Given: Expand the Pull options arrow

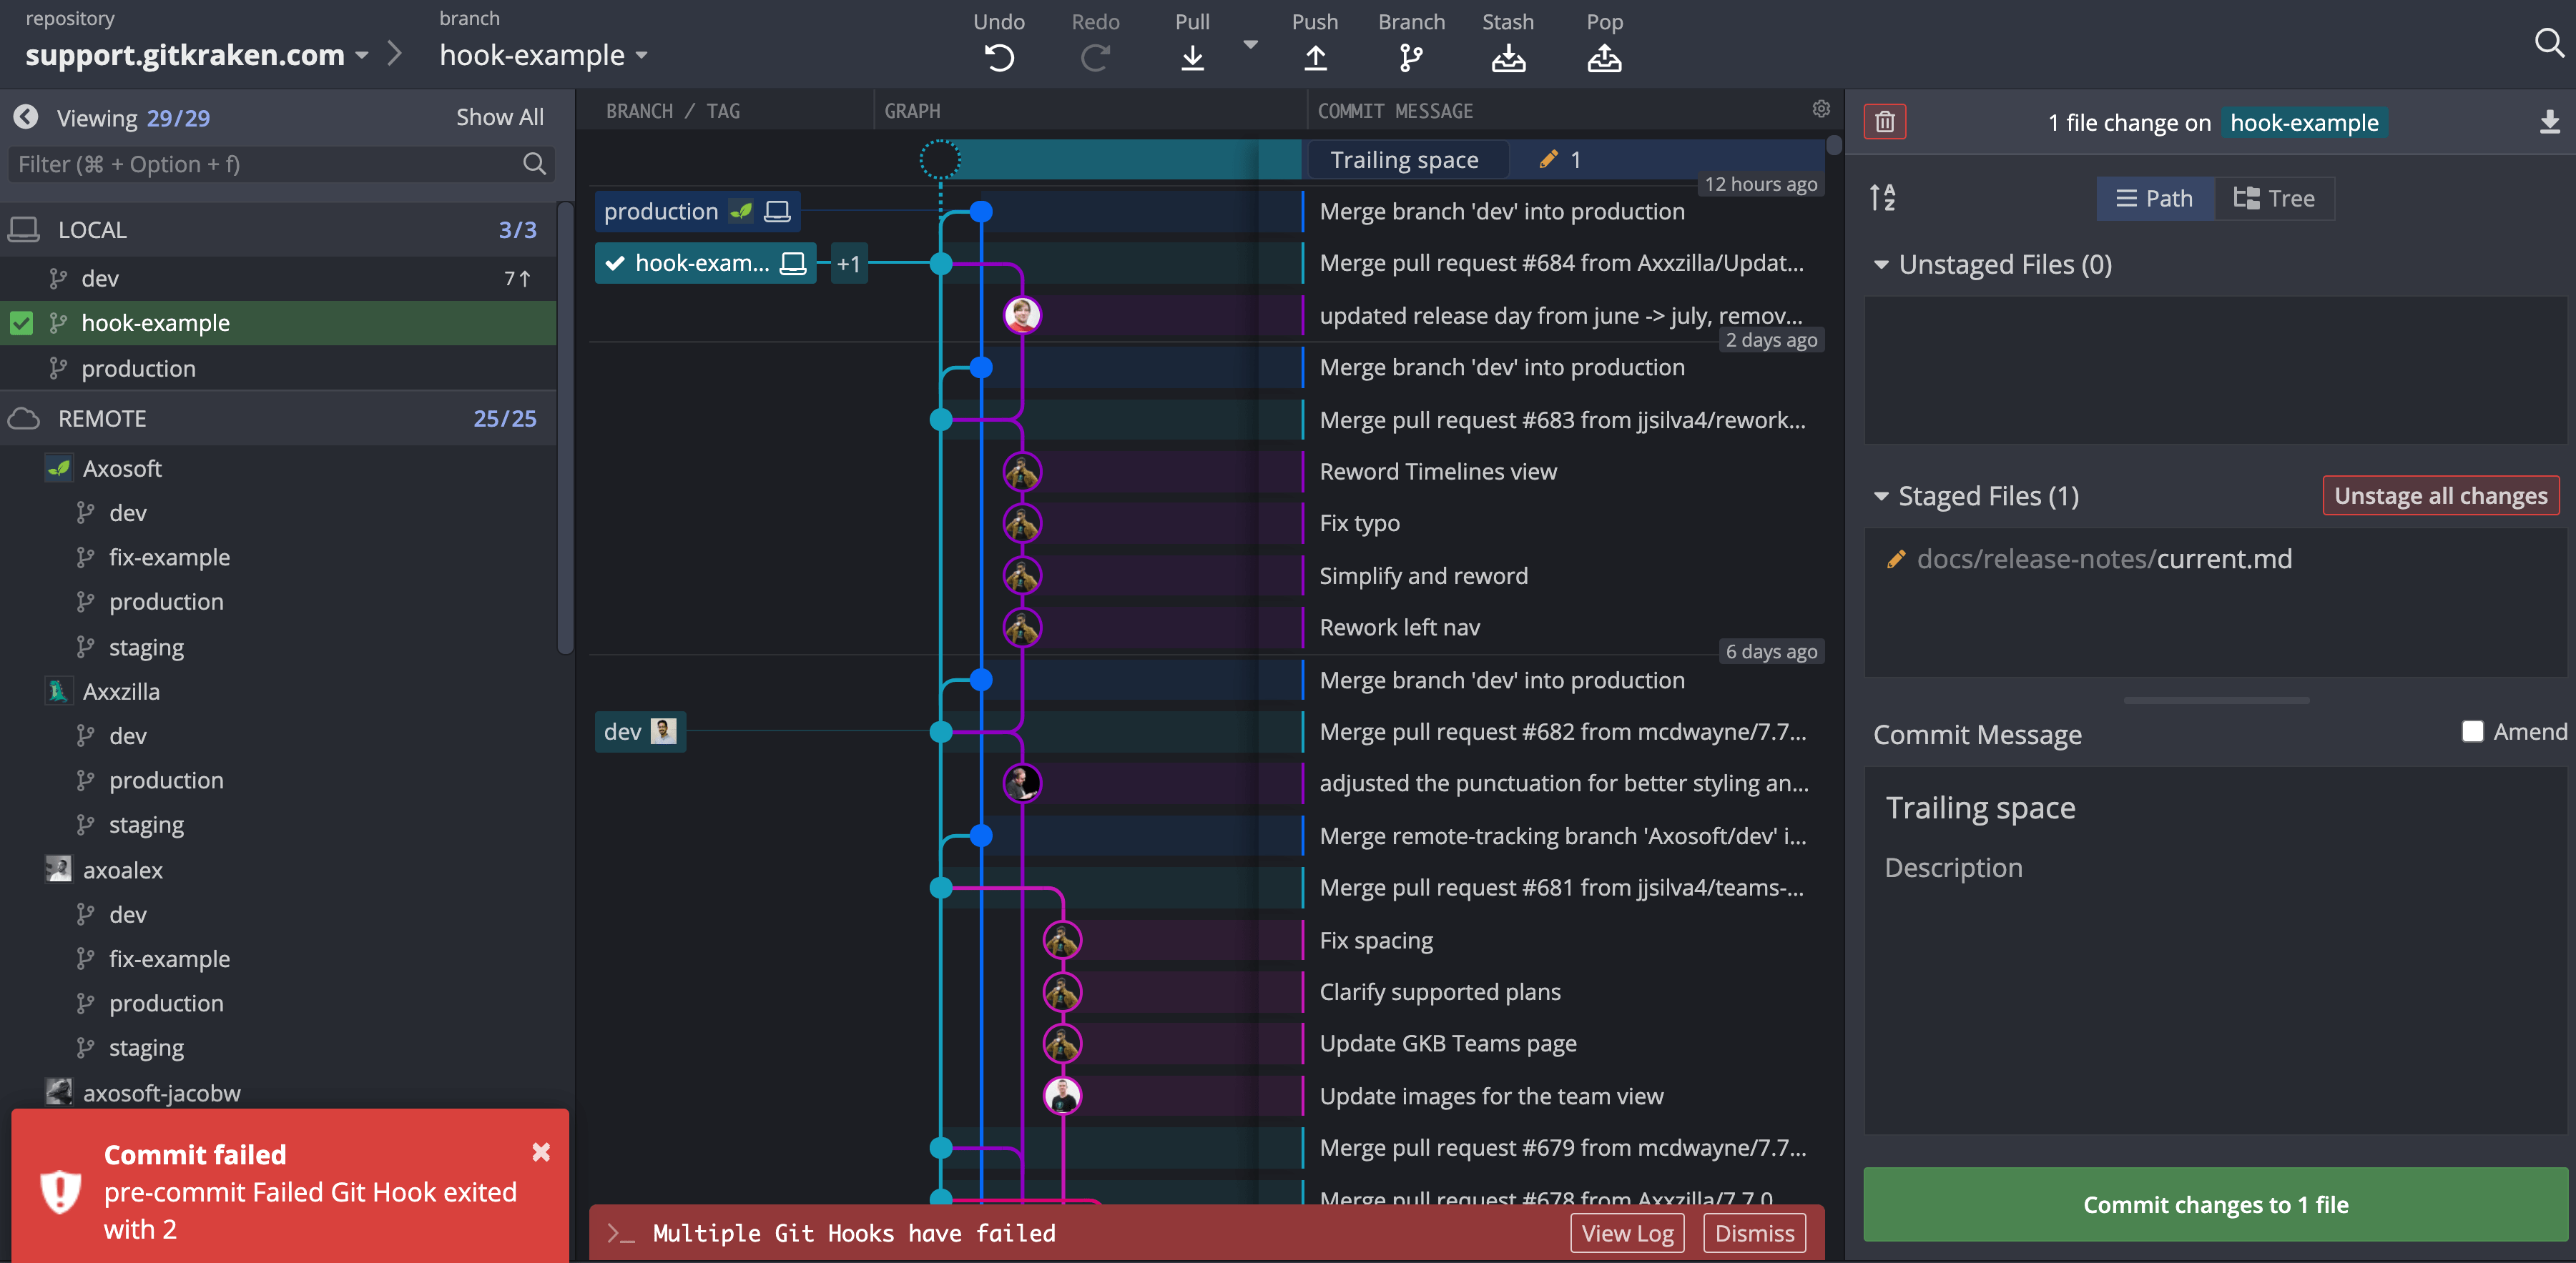Looking at the screenshot, I should [x=1249, y=45].
